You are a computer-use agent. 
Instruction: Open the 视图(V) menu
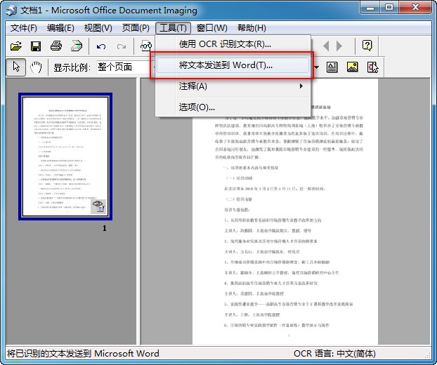point(98,28)
